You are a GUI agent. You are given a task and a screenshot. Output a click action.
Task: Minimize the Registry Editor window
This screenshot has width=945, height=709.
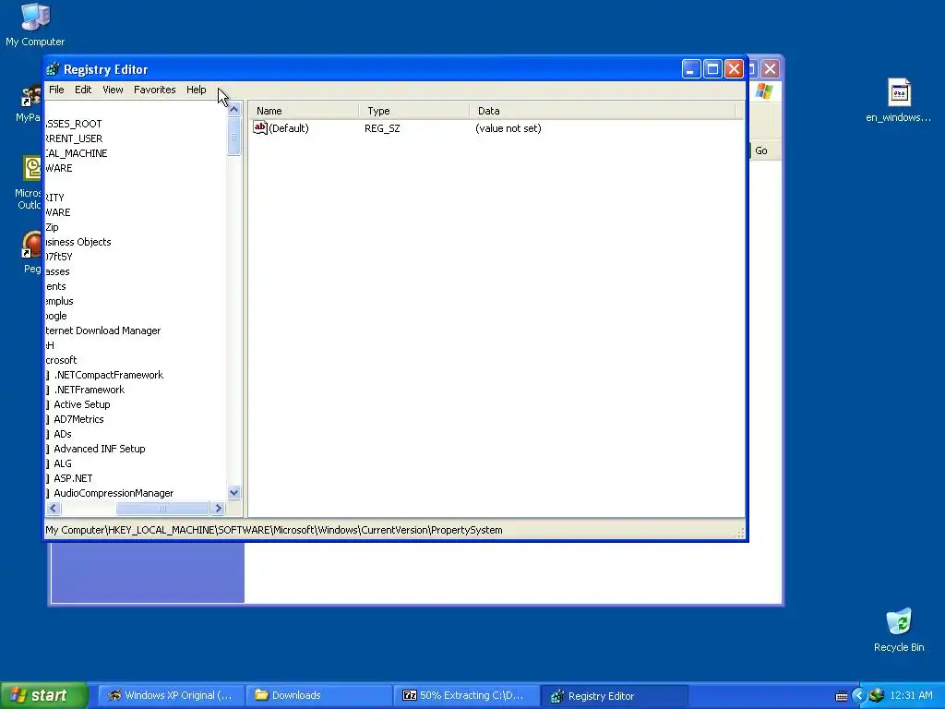coord(690,69)
